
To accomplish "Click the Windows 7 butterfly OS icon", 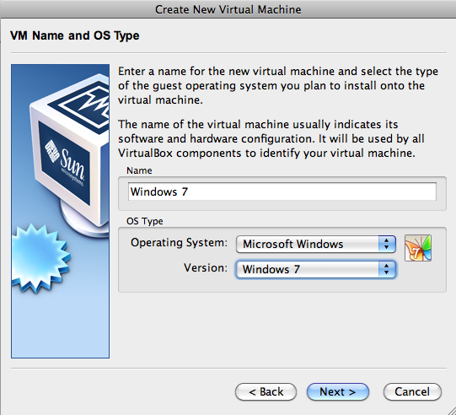I will coord(418,248).
